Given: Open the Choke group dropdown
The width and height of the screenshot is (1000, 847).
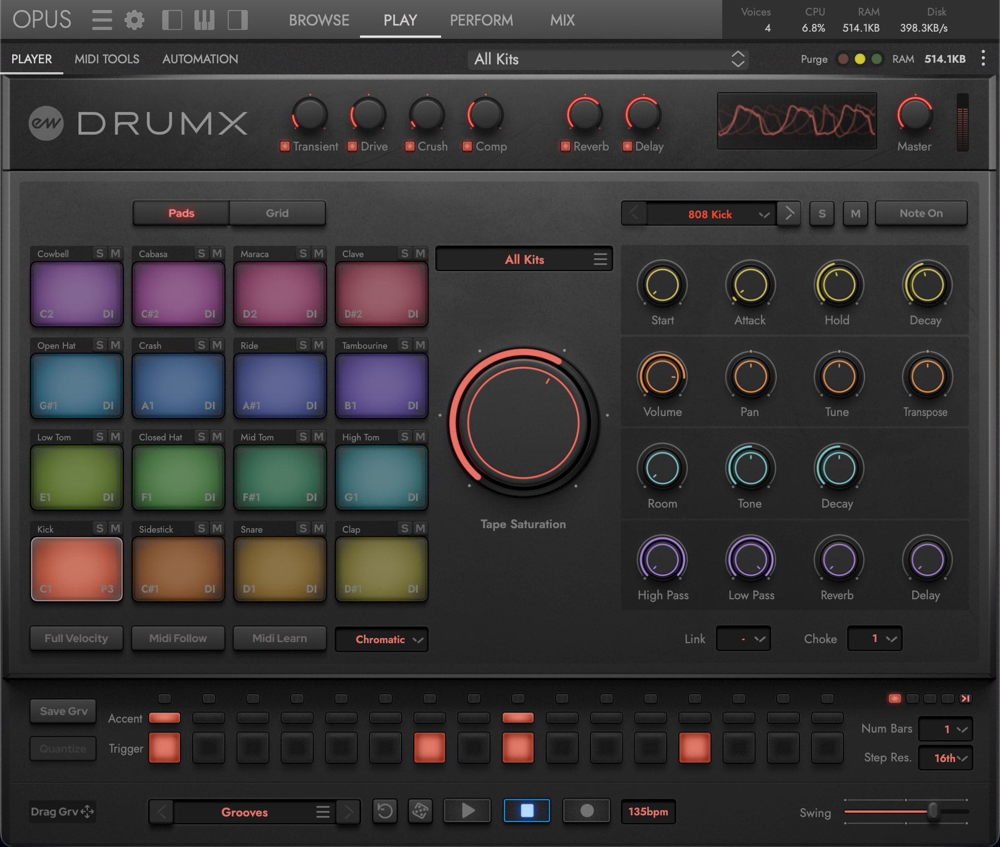Looking at the screenshot, I should click(x=874, y=639).
